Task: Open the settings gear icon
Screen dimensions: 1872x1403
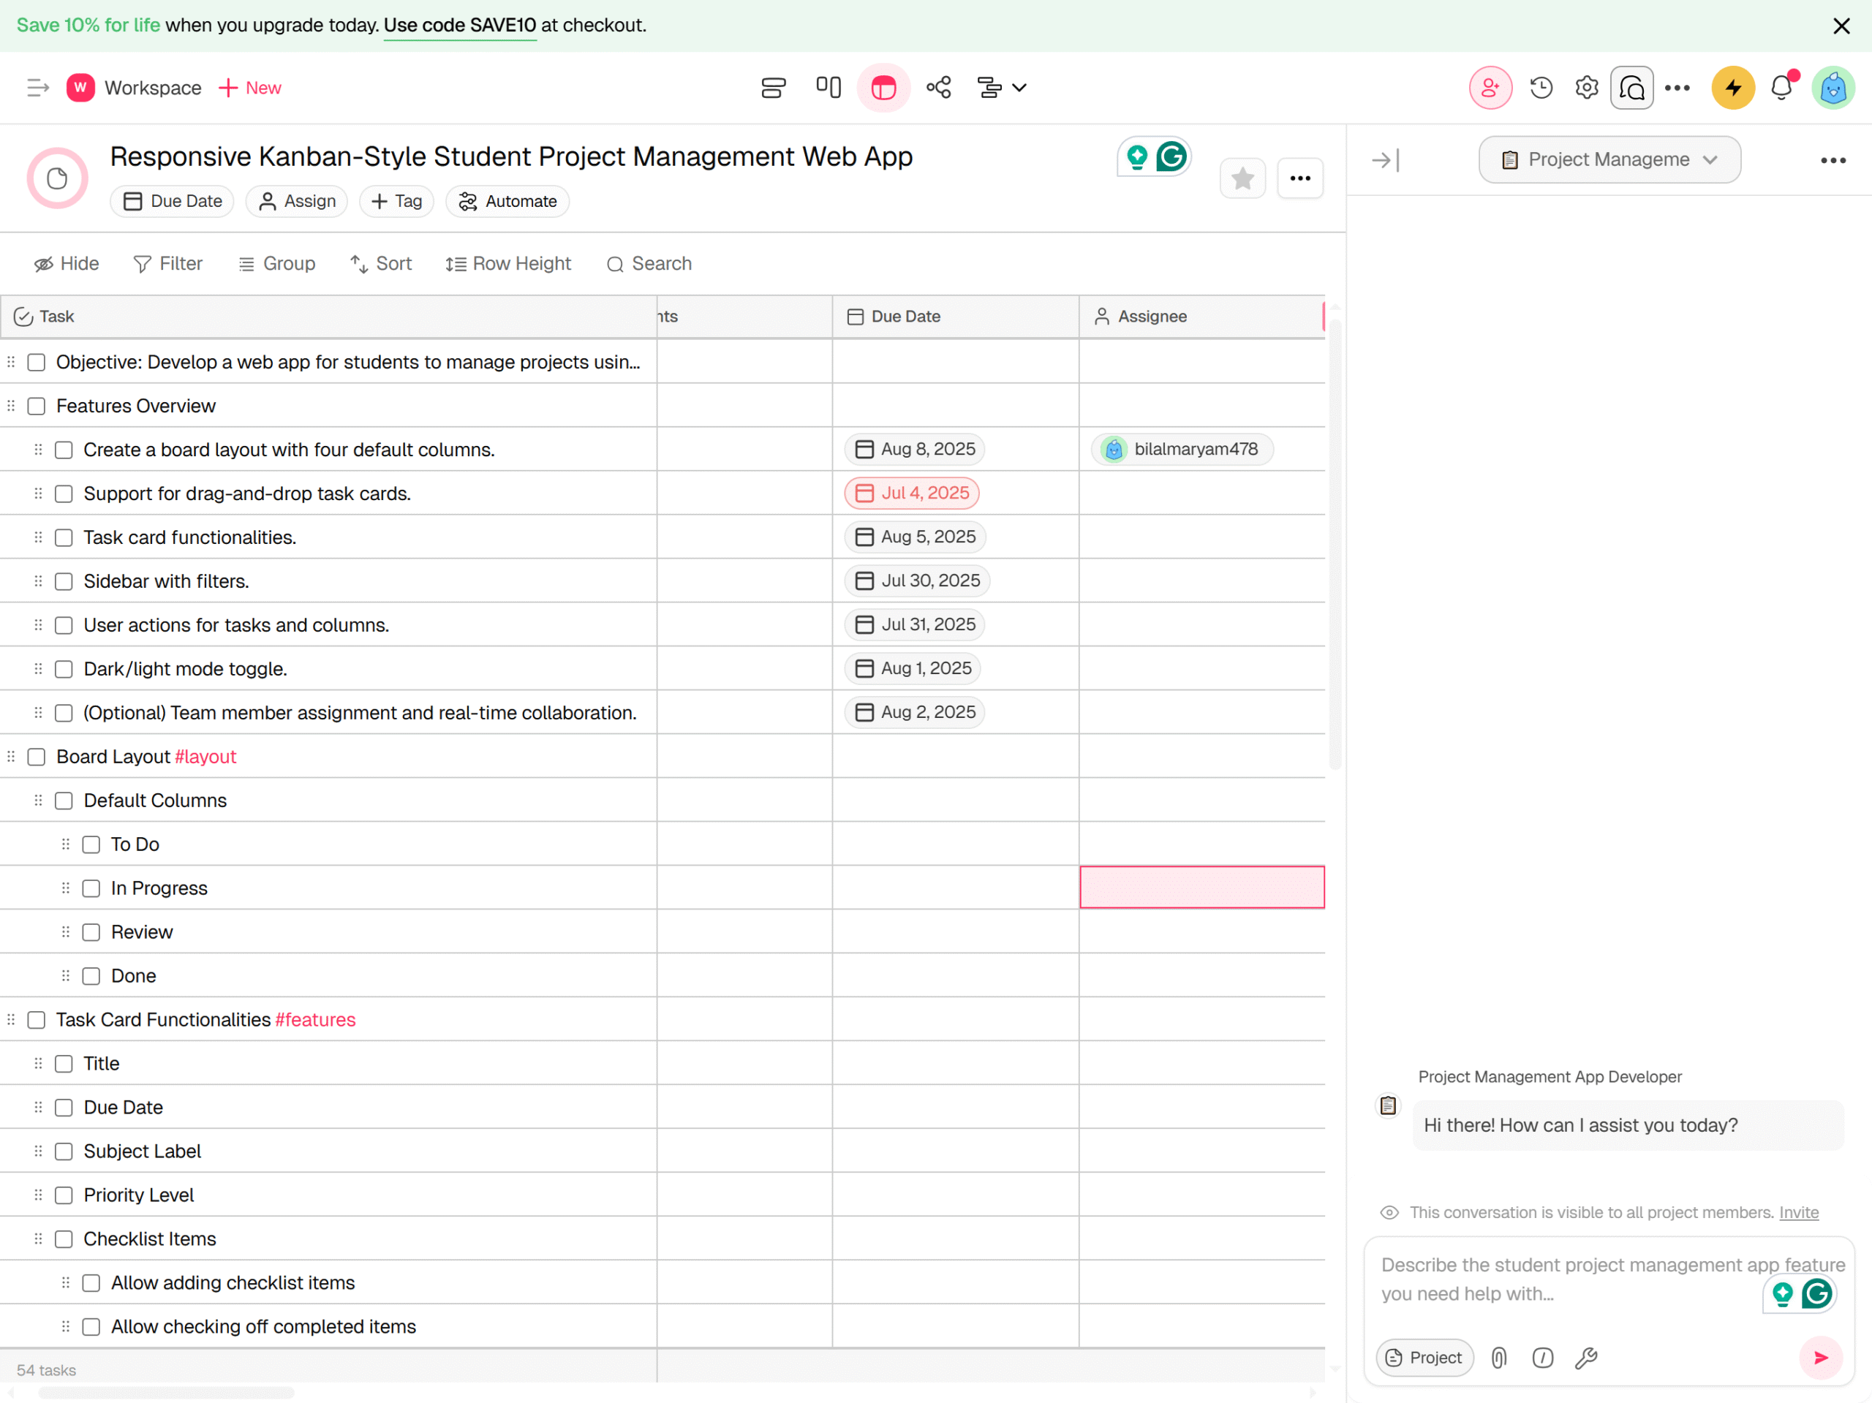Action: pos(1587,87)
